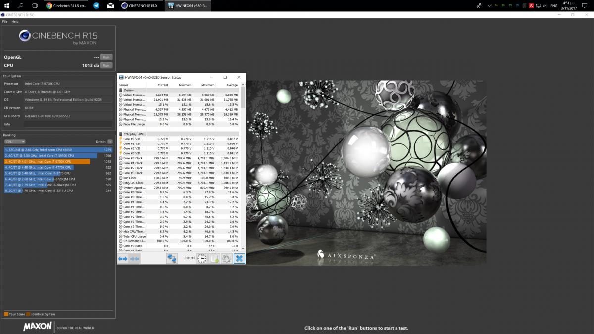
Task: Switch to Chrome Cinebench R11.5 taskbar window
Action: (65, 5)
